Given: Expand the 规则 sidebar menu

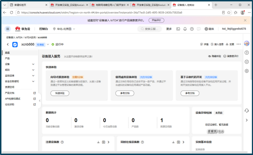Looking at the screenshot, I should tap(33, 70).
